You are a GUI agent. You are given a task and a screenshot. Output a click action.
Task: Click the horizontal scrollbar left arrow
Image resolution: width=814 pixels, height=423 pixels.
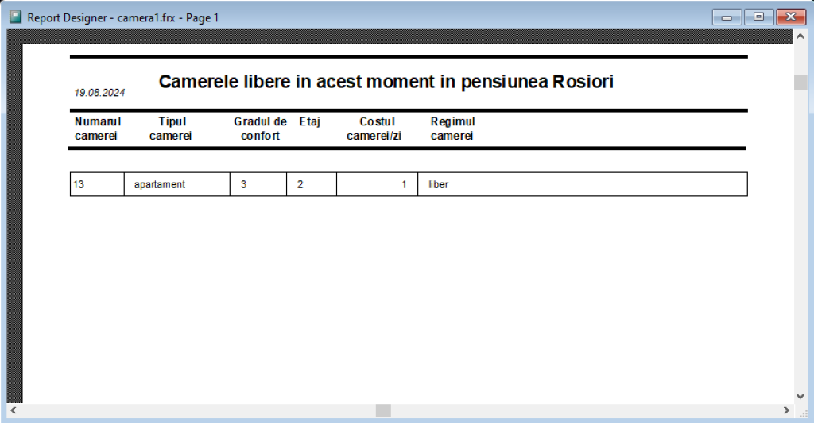click(14, 410)
